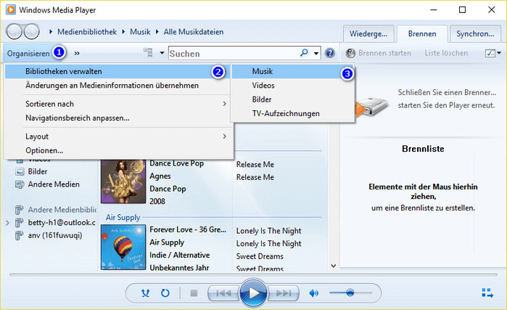Click the view options icon
The width and height of the screenshot is (507, 310).
(148, 52)
